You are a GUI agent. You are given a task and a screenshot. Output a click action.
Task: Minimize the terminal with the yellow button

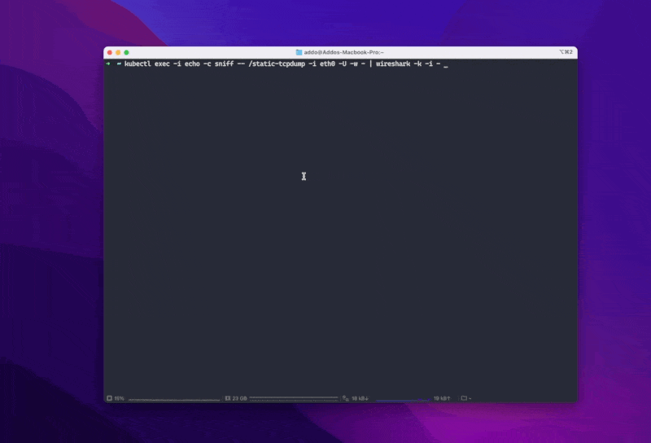(118, 52)
